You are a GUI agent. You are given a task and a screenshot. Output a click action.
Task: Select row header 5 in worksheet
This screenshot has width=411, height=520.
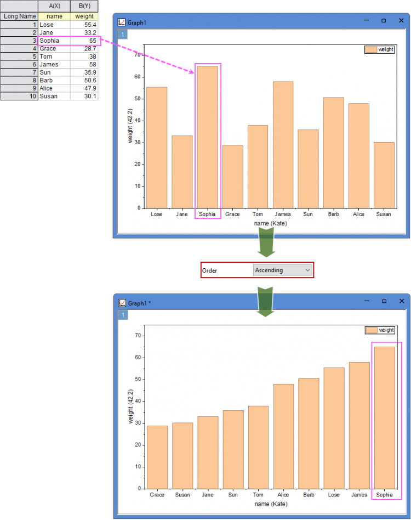[19, 56]
